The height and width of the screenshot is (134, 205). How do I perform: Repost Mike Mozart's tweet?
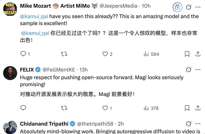[64, 54]
